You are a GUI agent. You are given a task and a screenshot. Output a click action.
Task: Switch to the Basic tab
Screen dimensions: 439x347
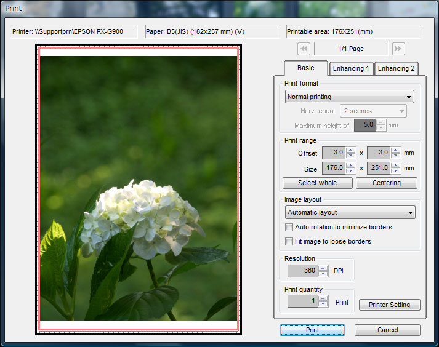tap(306, 68)
